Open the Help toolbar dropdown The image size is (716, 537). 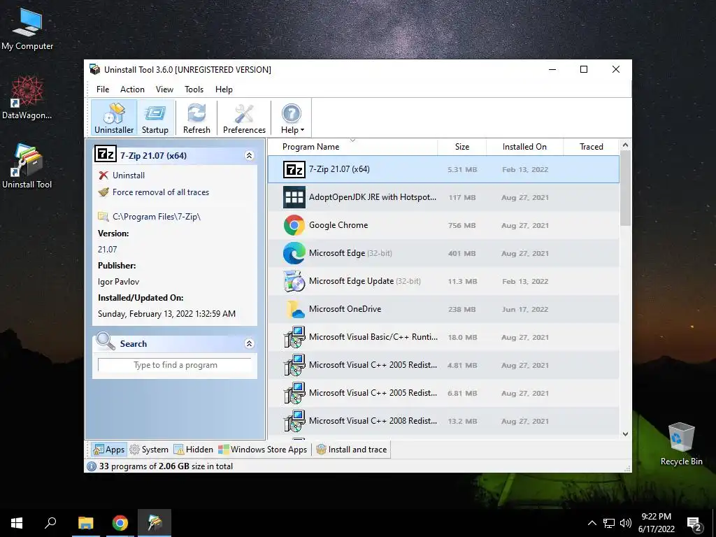pos(292,119)
